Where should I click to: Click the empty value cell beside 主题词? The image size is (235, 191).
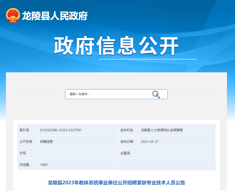coord(177,153)
